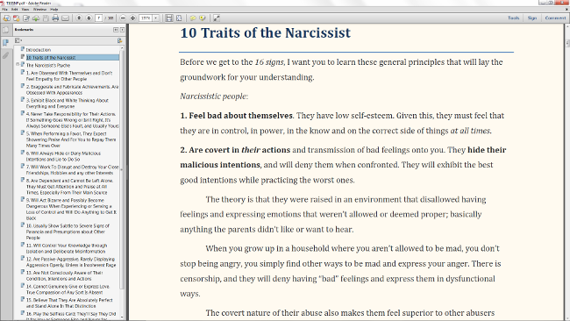Image resolution: width=570 pixels, height=321 pixels.
Task: Open the bookmarks options menu
Action: (18, 40)
